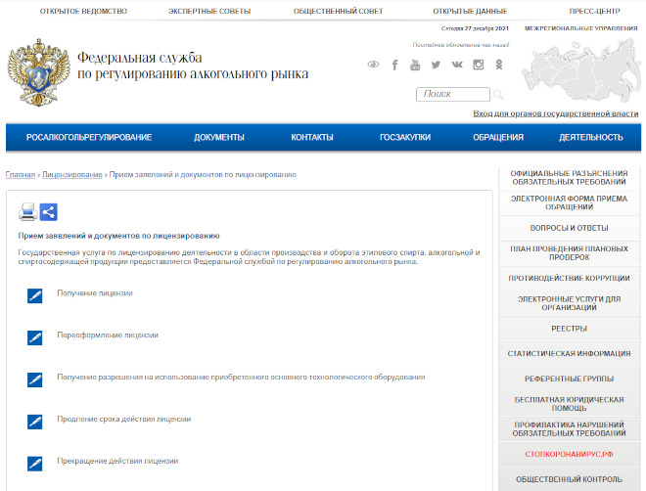Viewport: 646px width, 491px height.
Task: Open Продление срока действия лицензии link
Action: [124, 419]
